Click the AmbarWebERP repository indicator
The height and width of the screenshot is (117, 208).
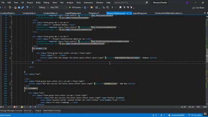[x=176, y=115]
